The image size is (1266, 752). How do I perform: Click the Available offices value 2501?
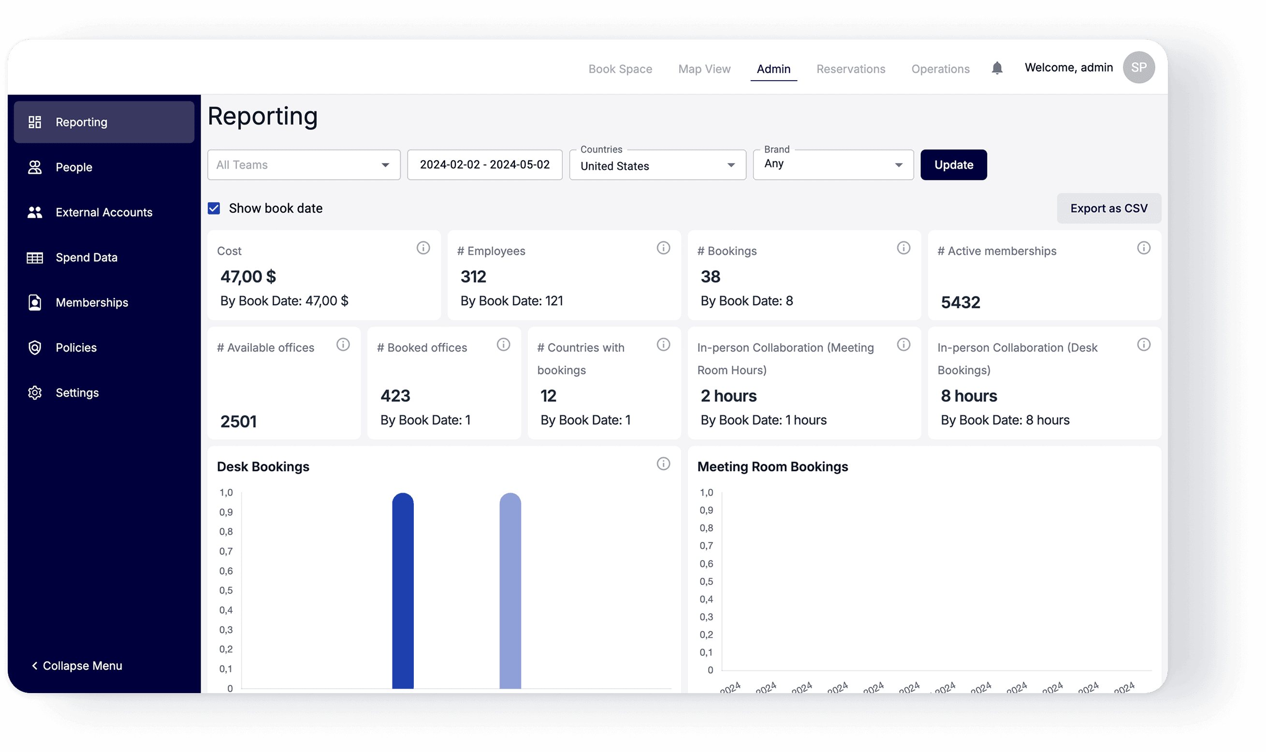coord(238,422)
